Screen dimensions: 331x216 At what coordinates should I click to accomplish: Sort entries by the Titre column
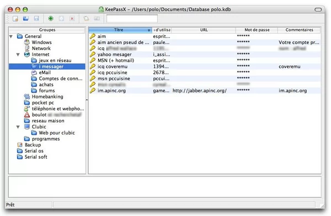(120, 30)
